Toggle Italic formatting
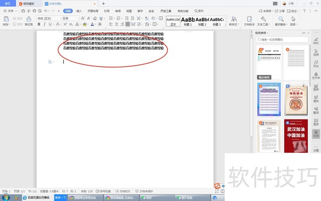Image resolution: width=321 pixels, height=201 pixels. point(44,24)
